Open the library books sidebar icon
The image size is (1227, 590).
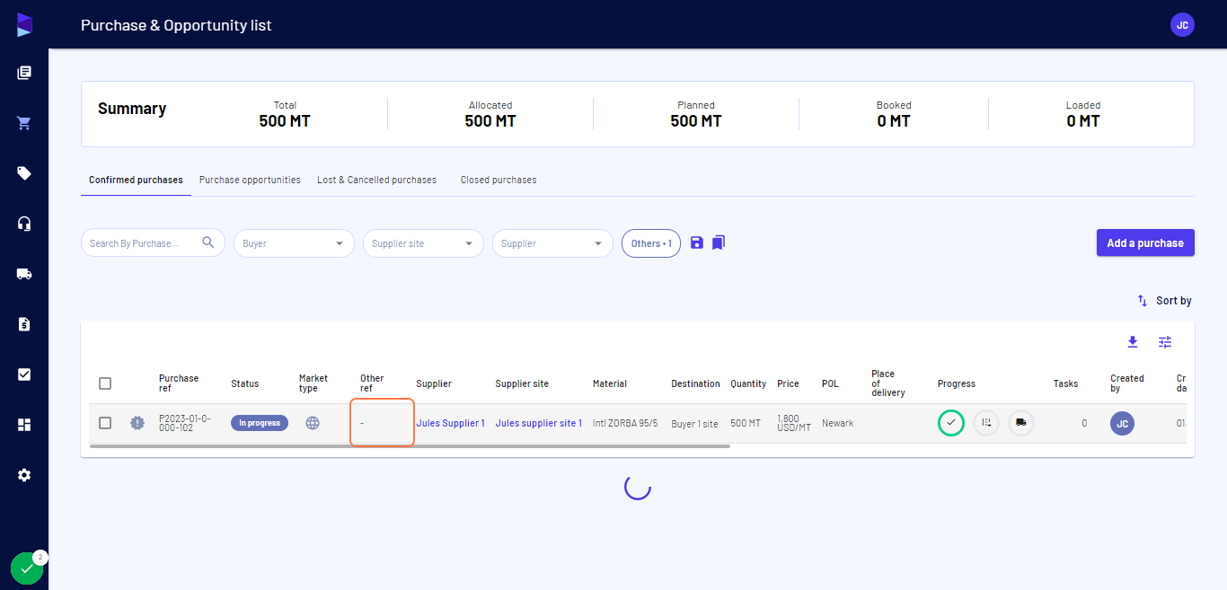tap(24, 73)
